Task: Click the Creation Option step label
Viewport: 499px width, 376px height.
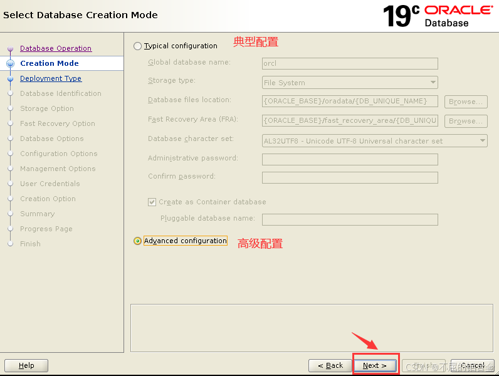Action: [48, 199]
